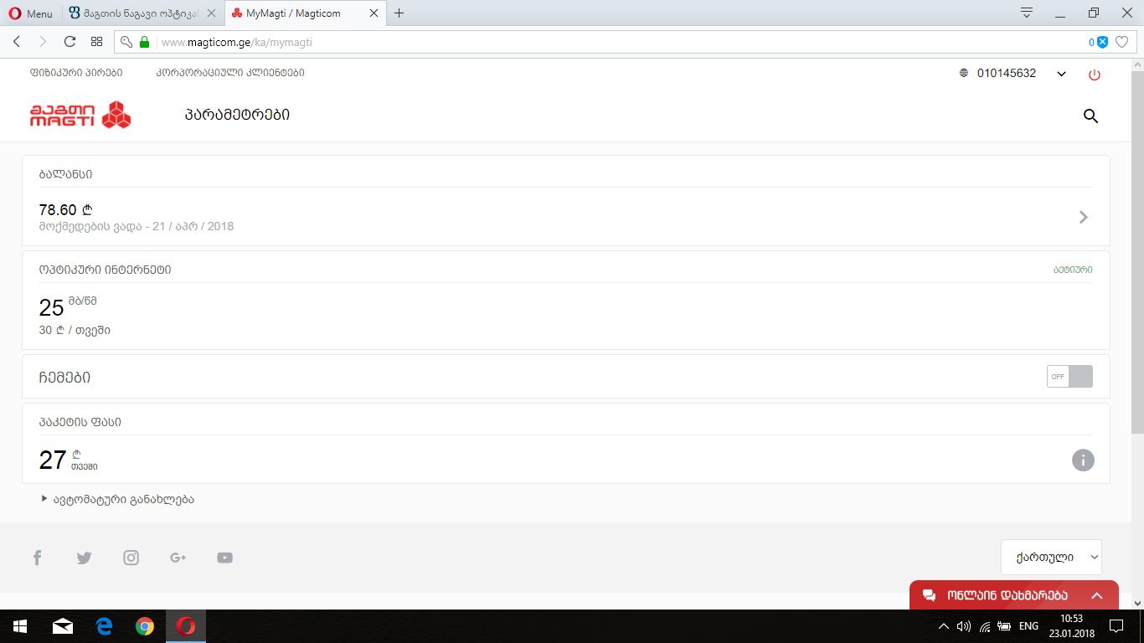Viewport: 1144px width, 643px height.
Task: Open the Windows Action Center notifications icon
Action: tap(1116, 626)
